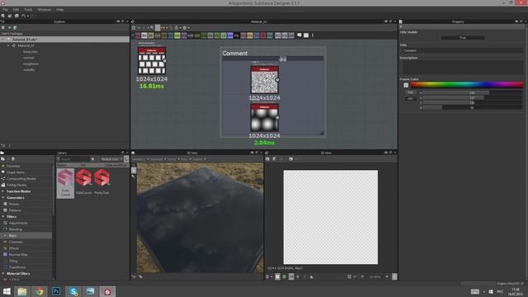Click the comment speech-bubble icon in node toolbar
This screenshot has width=528, height=297.
click(x=299, y=35)
